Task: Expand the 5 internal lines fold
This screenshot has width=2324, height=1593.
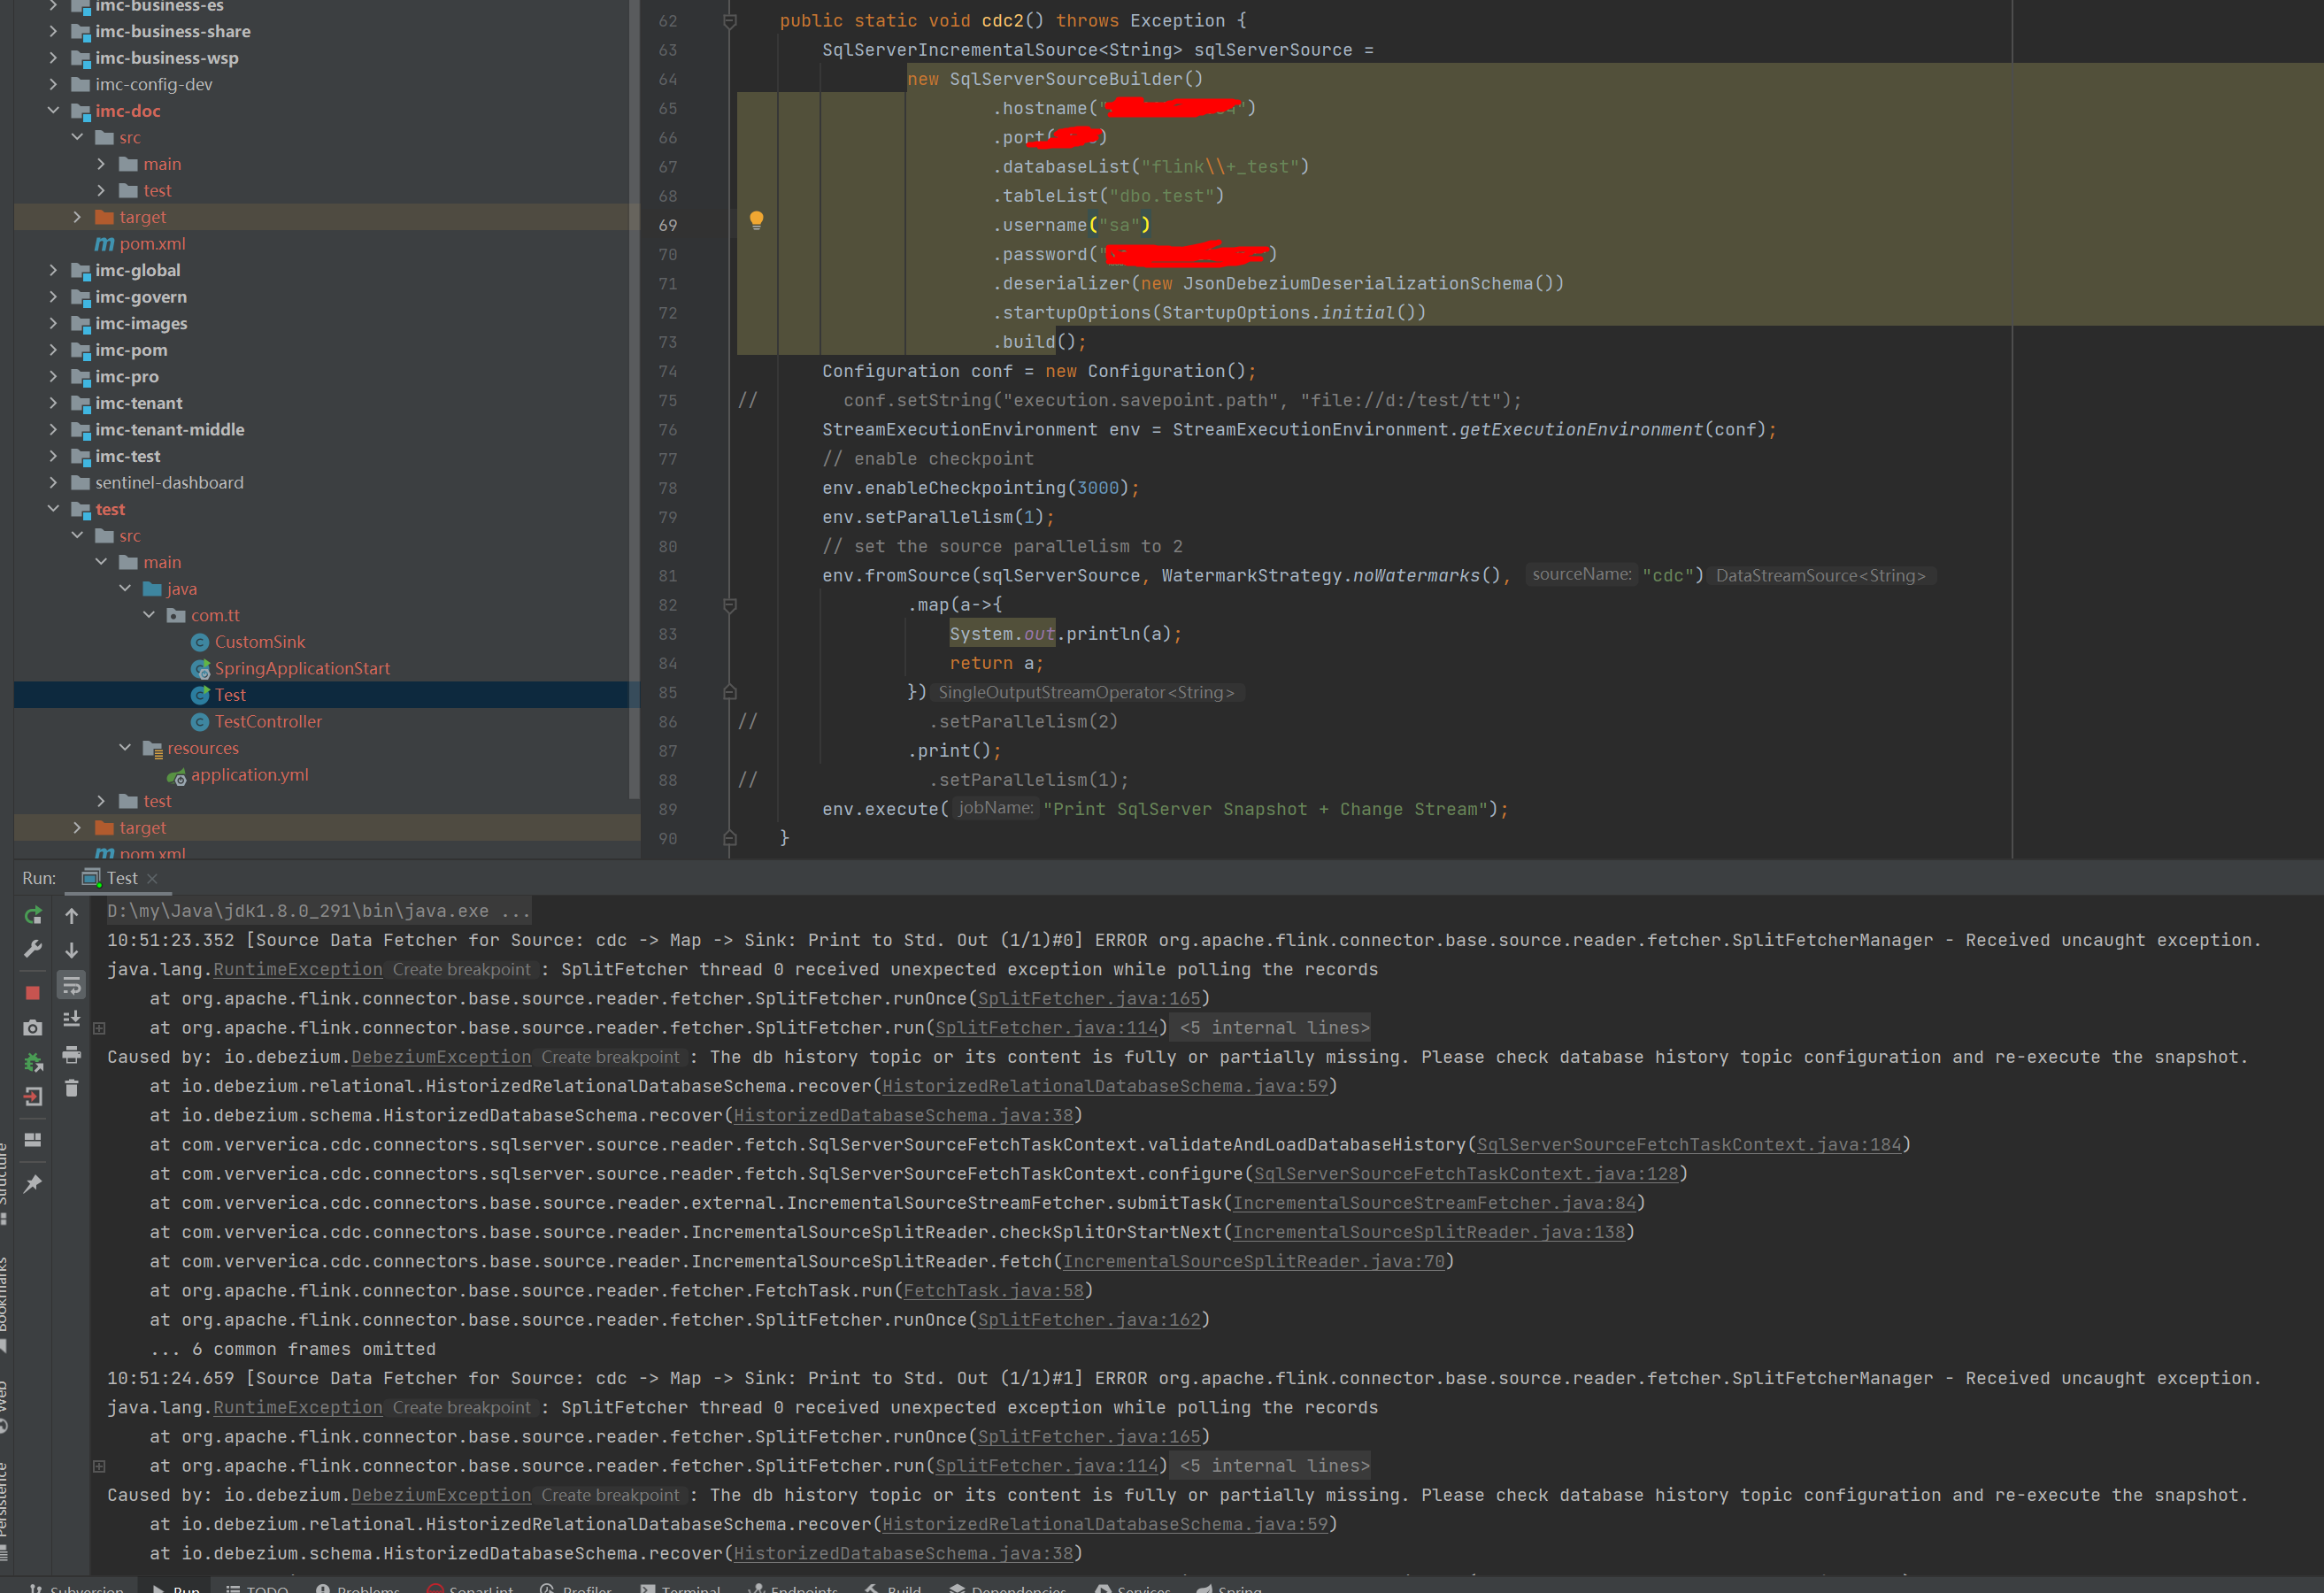Action: 1274,1028
